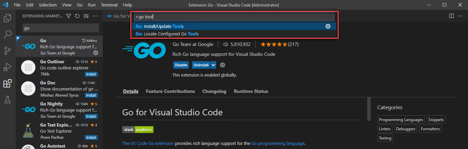
Task: Select the Go: Locate Configured Go Tools command
Action: coord(167,34)
